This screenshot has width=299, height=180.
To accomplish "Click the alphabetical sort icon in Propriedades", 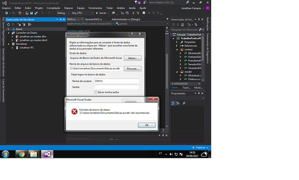I will (178, 103).
